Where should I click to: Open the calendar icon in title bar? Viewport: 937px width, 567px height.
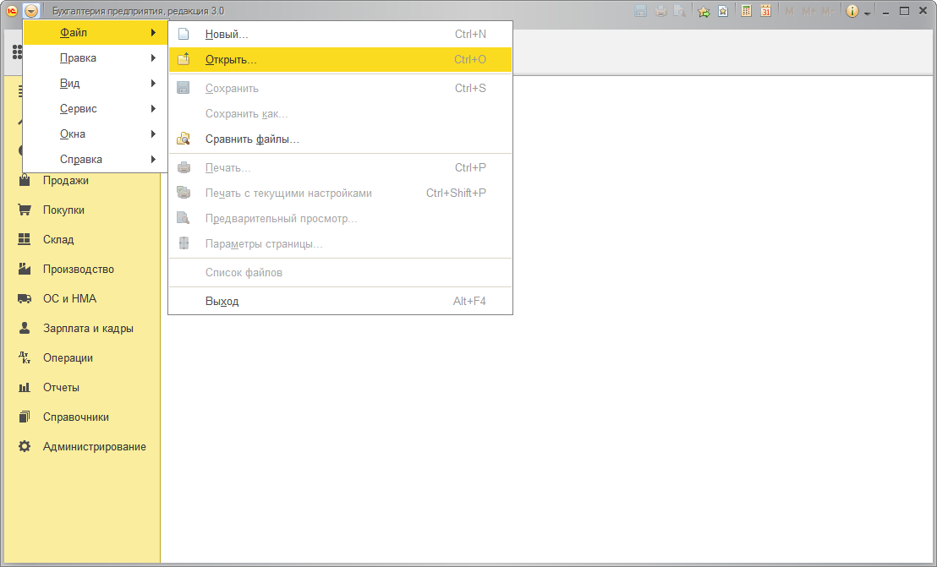click(765, 11)
